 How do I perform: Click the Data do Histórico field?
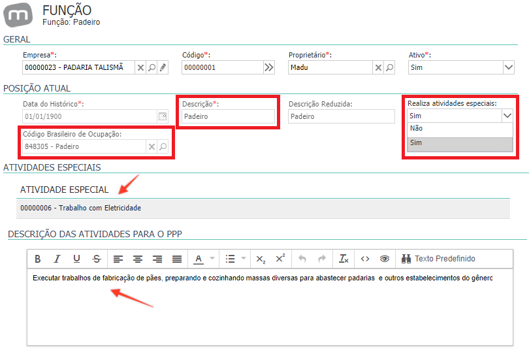click(90, 116)
